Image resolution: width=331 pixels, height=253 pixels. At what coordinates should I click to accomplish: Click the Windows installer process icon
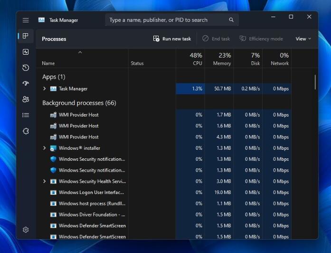(53, 148)
